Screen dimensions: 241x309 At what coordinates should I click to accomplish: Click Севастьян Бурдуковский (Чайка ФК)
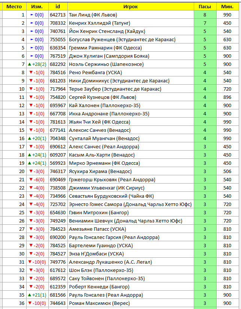tap(131, 196)
